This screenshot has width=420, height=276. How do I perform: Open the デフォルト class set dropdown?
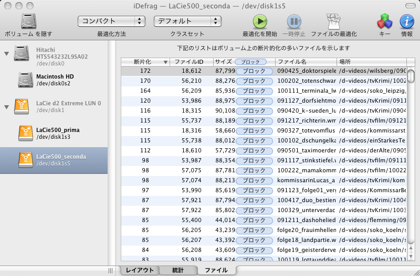click(187, 21)
